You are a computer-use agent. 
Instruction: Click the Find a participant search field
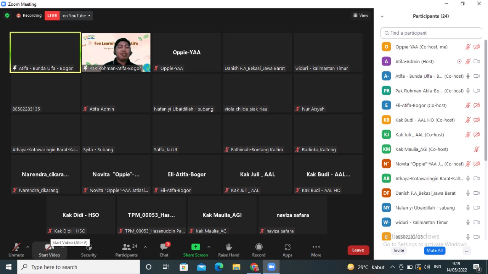coord(431,33)
